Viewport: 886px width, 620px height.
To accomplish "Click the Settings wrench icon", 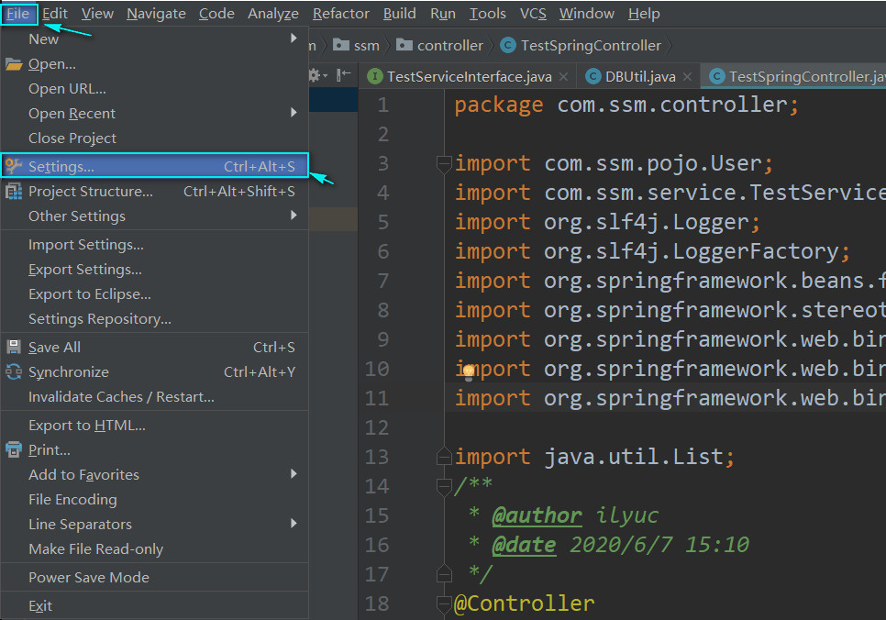I will pos(14,166).
